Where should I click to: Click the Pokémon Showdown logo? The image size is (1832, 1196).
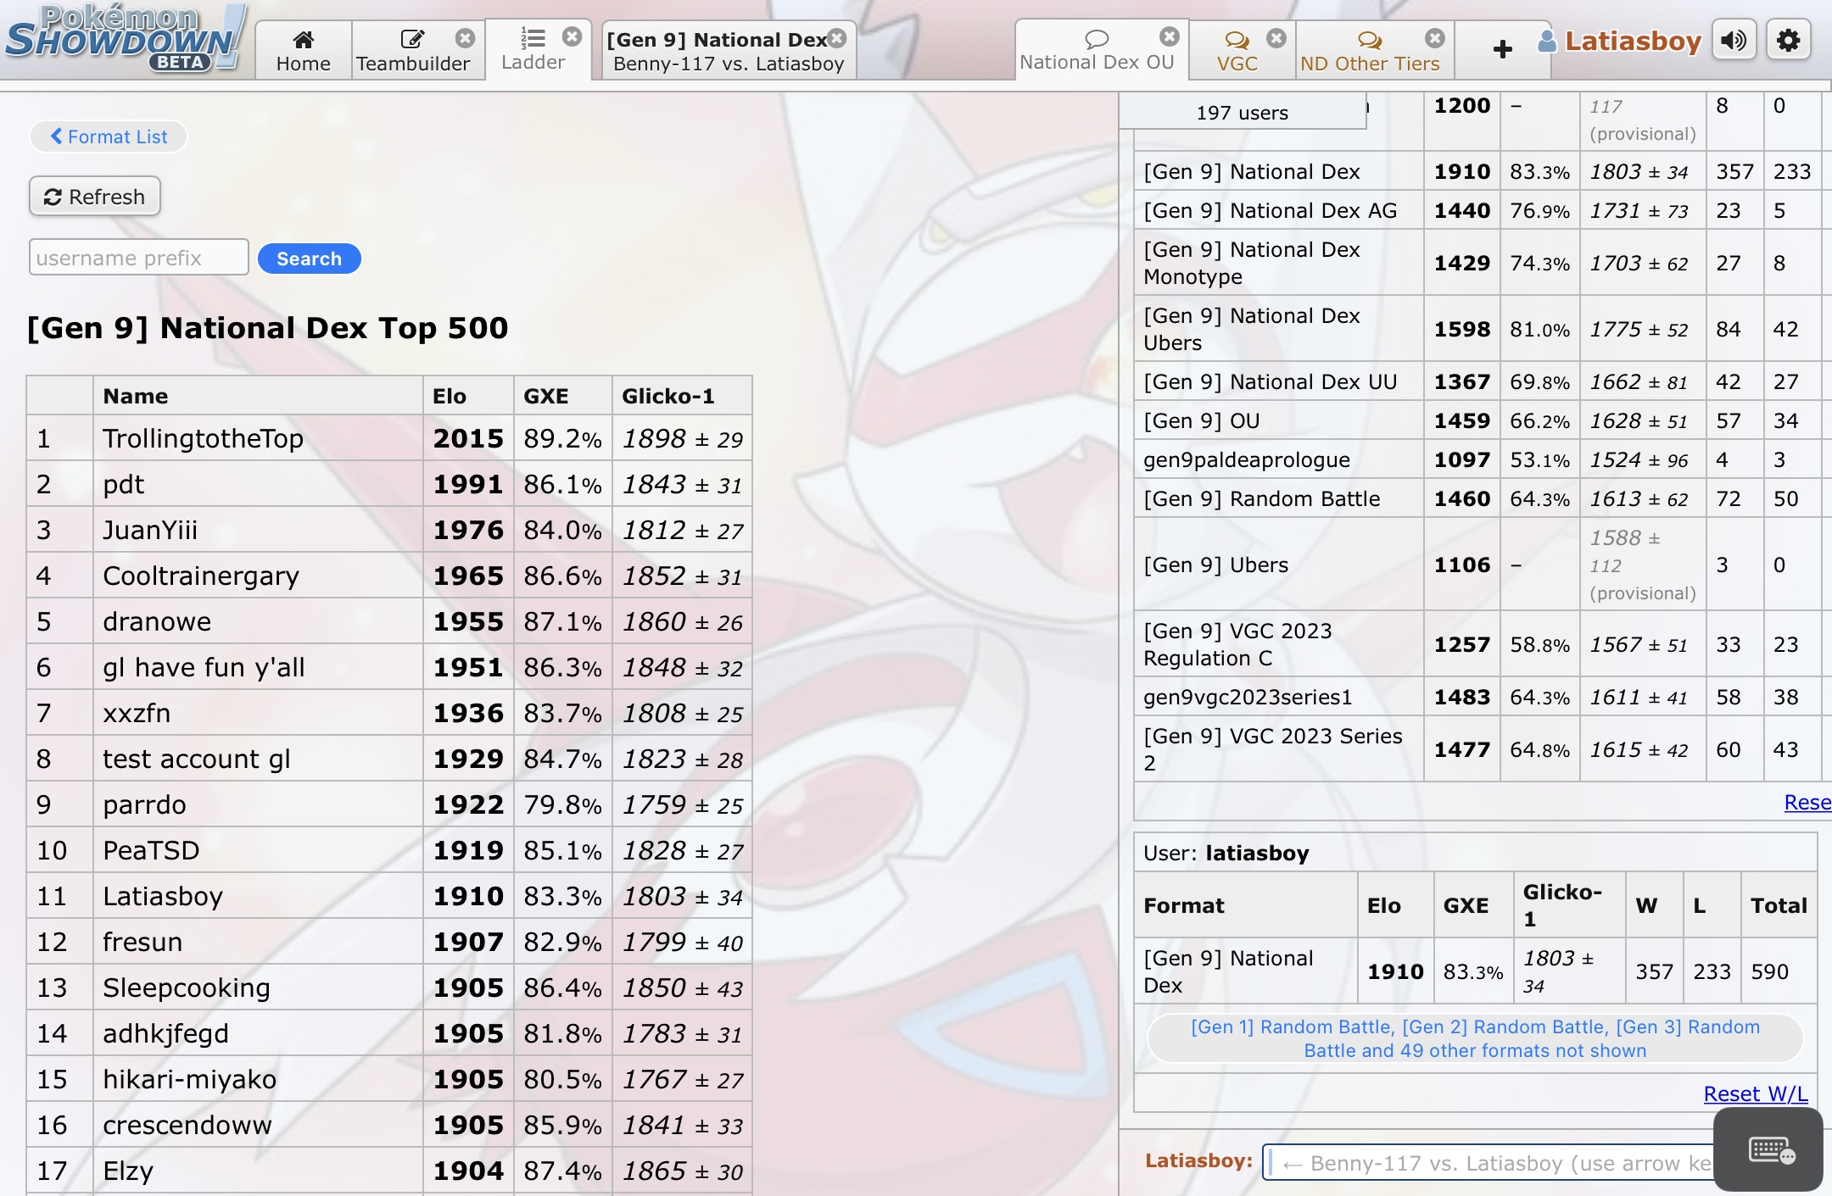click(x=125, y=39)
